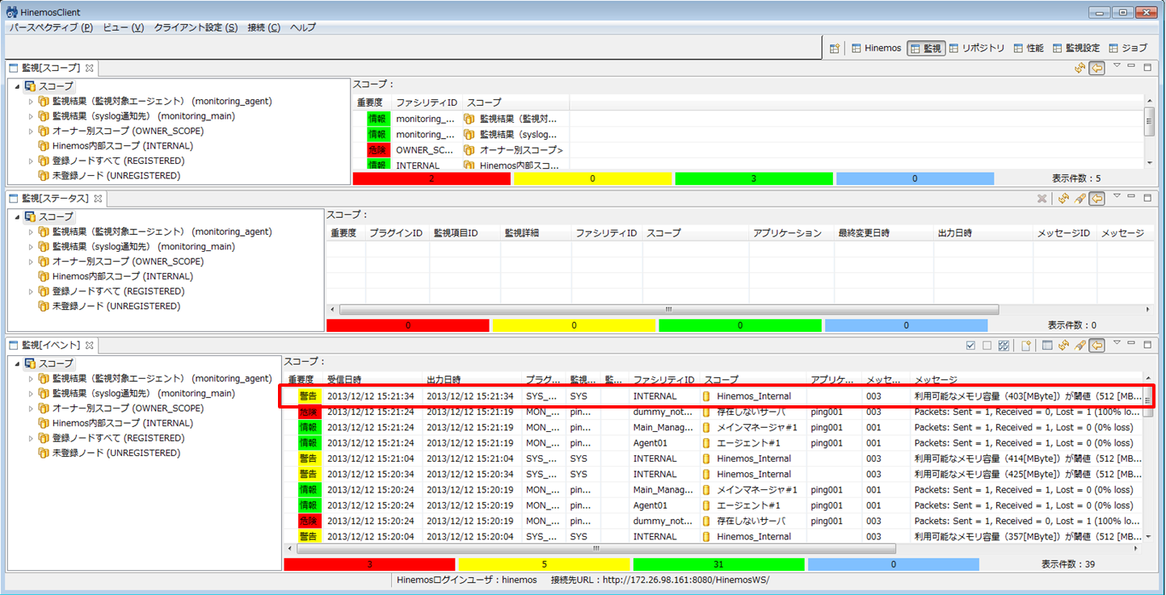Toggle the arrow button in 監視[イベント] toolbar

[x=1097, y=346]
